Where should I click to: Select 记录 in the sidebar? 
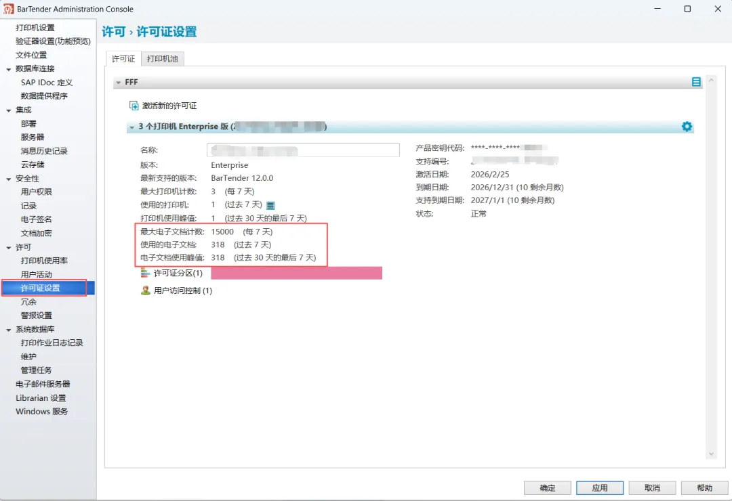click(28, 206)
